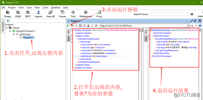Open Preferences gear icon

(86, 14)
